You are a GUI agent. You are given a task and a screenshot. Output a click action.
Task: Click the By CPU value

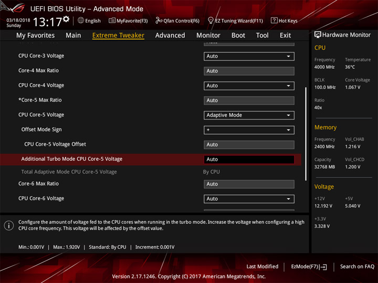(x=212, y=172)
